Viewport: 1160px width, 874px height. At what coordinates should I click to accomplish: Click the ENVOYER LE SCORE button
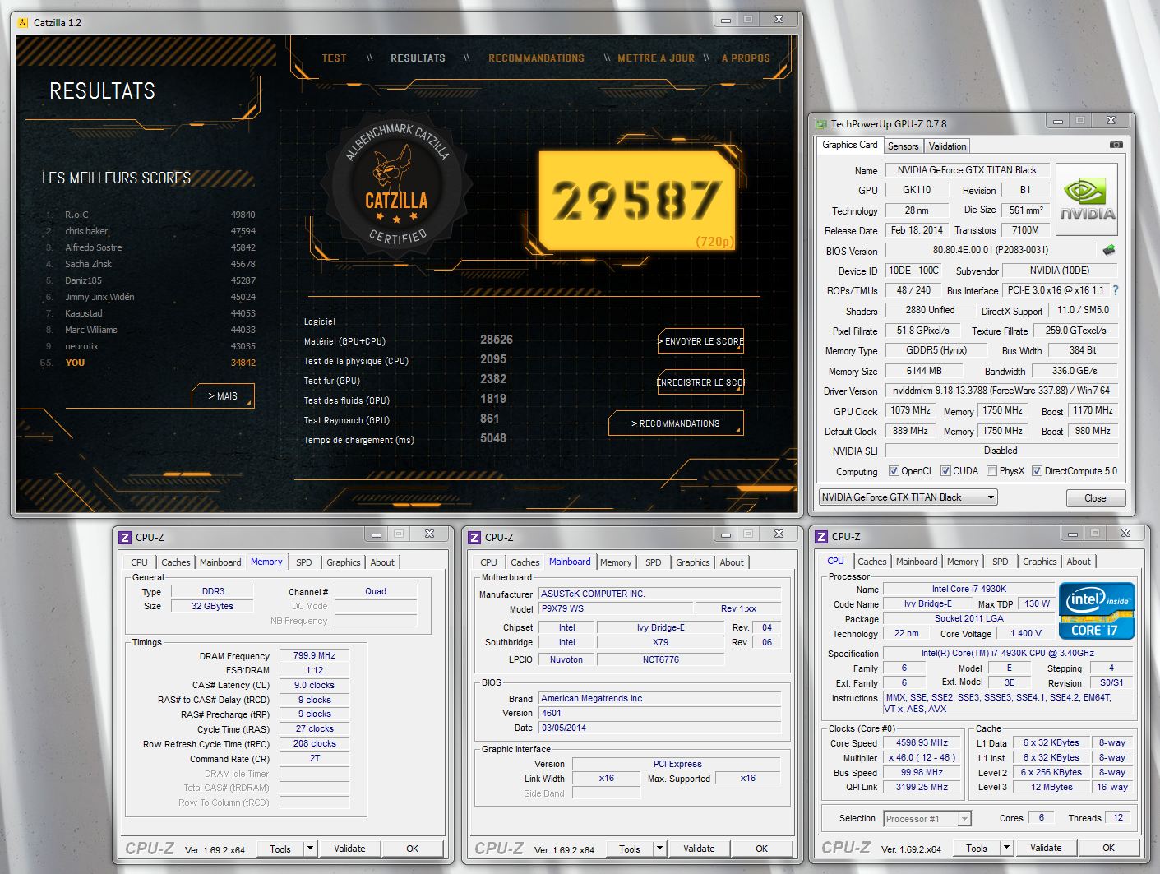click(x=700, y=341)
